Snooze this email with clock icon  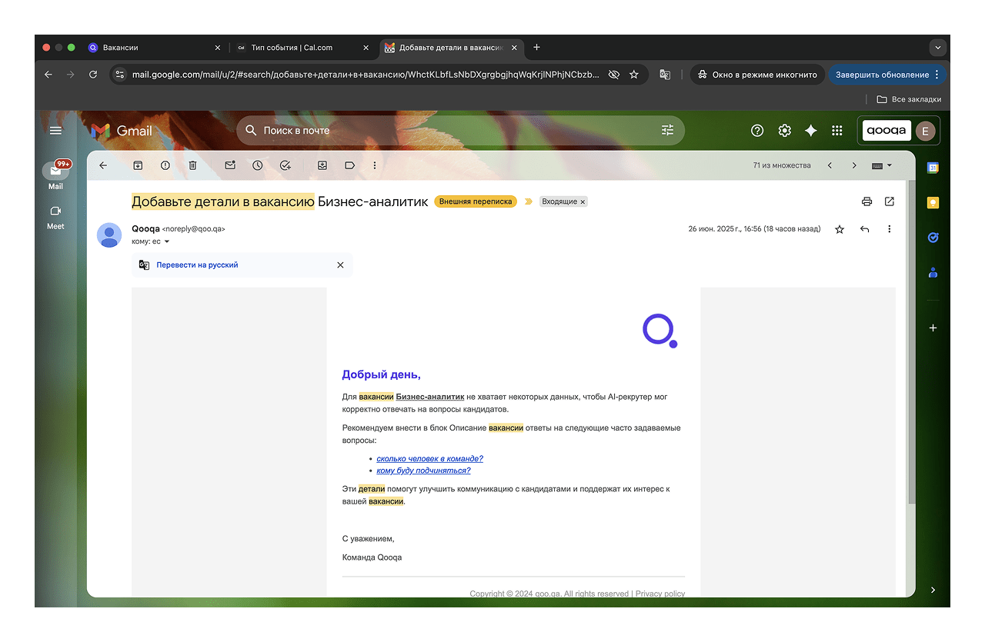257,165
